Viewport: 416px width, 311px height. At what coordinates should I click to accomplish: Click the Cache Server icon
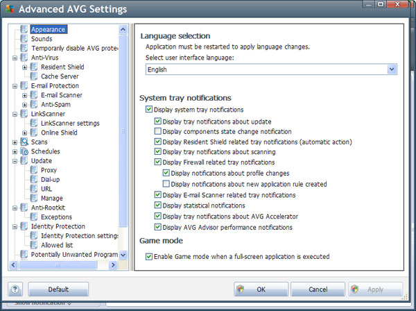coord(34,76)
